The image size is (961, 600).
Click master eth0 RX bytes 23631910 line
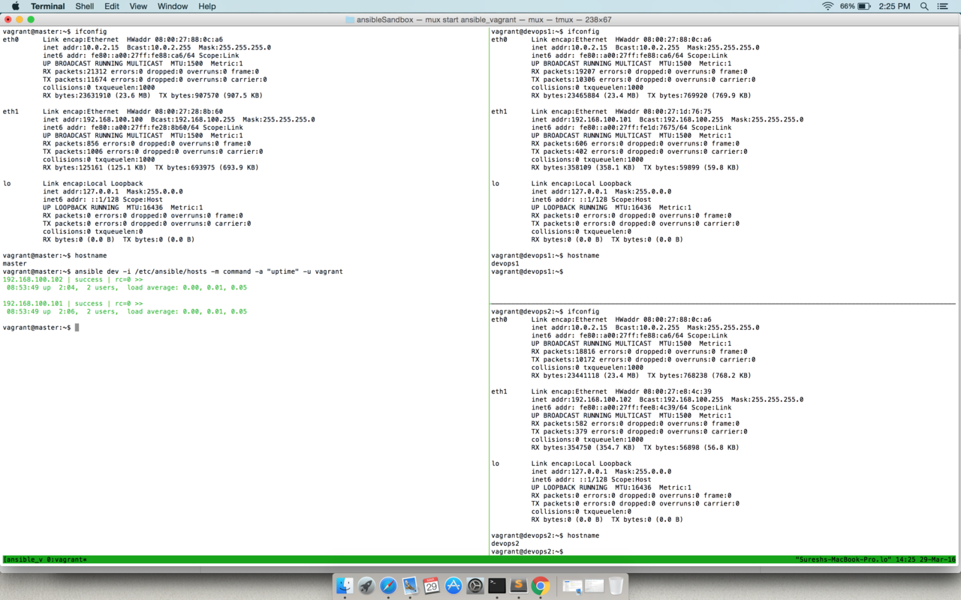pos(152,96)
